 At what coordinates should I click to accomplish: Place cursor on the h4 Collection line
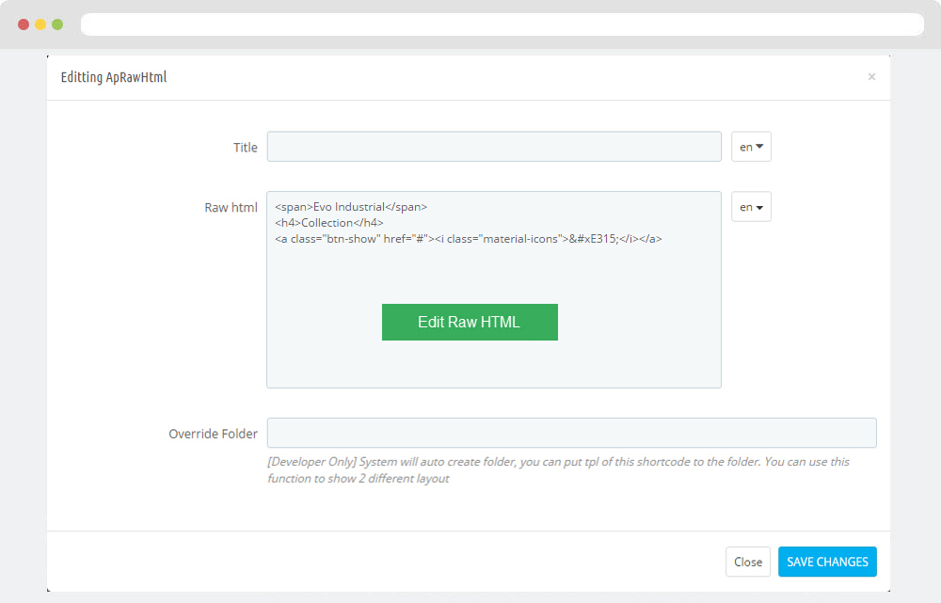pos(329,223)
